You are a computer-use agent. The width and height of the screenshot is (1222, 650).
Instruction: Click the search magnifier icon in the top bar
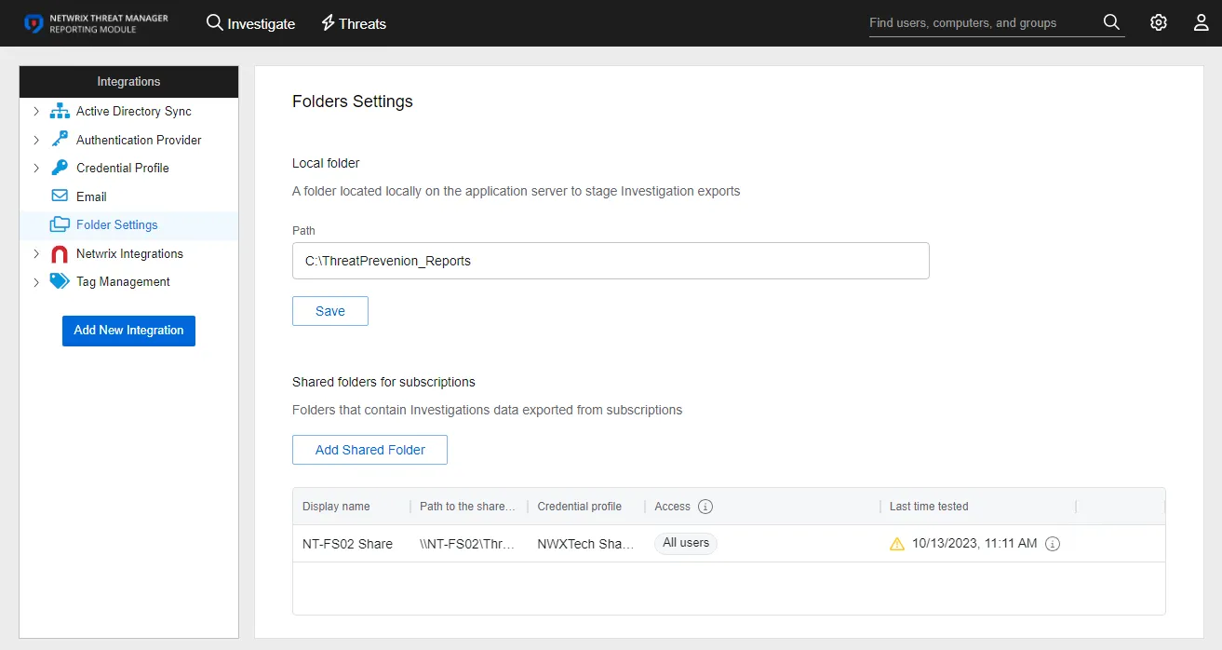(1111, 23)
